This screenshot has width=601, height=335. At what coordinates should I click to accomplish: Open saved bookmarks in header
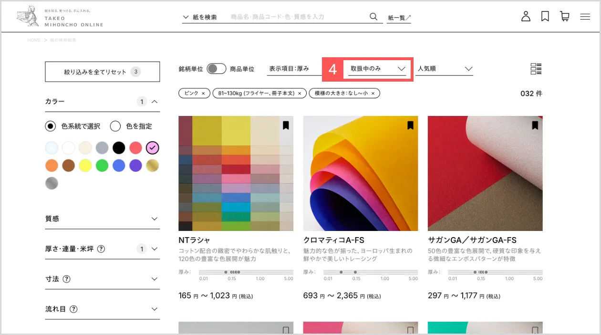click(x=545, y=17)
